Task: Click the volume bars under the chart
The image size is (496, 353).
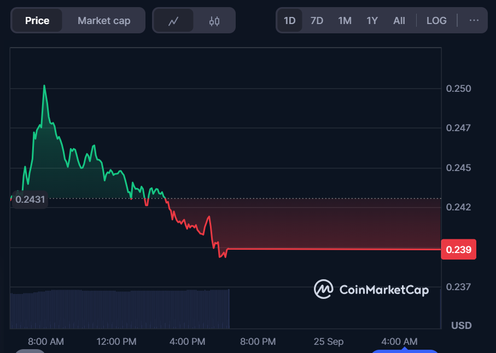Action: pyautogui.click(x=120, y=309)
